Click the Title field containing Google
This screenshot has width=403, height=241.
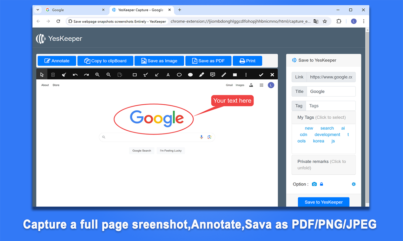click(x=331, y=91)
